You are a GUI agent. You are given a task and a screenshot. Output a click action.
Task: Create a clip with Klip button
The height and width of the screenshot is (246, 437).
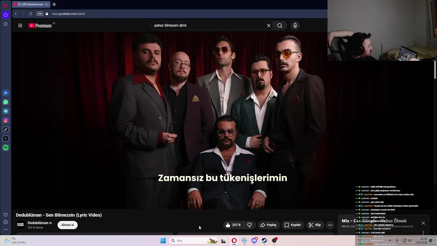[x=315, y=225]
